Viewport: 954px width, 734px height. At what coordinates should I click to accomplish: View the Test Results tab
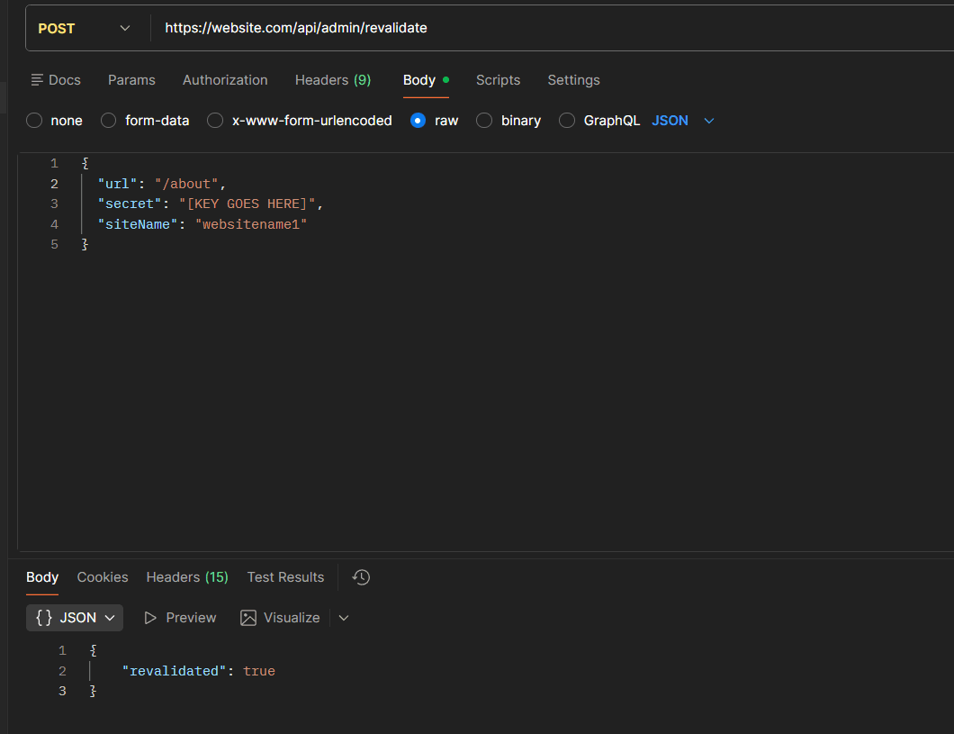click(285, 577)
